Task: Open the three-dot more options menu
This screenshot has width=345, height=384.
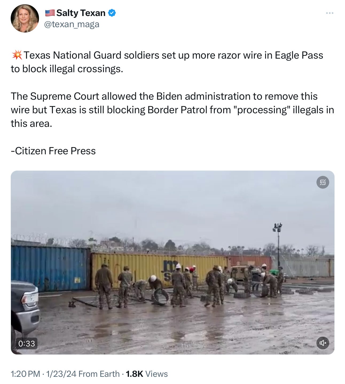Action: tap(330, 13)
